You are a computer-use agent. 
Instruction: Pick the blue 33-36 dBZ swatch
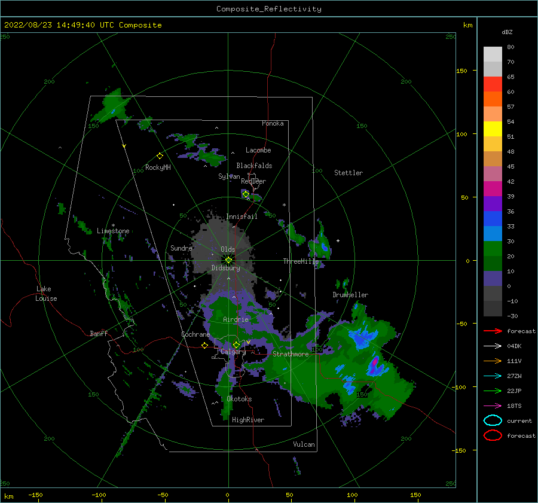pos(493,219)
